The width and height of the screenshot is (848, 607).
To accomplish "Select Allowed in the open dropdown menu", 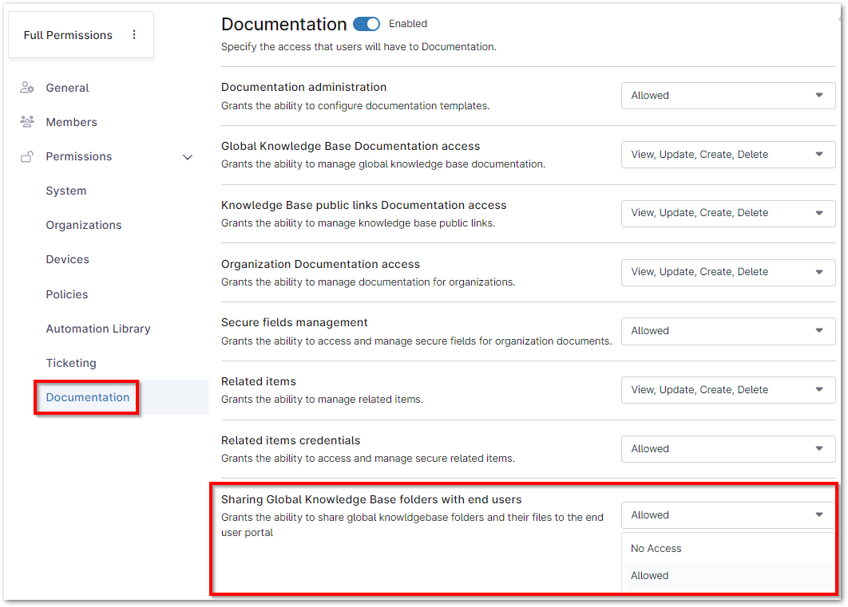I will point(649,575).
